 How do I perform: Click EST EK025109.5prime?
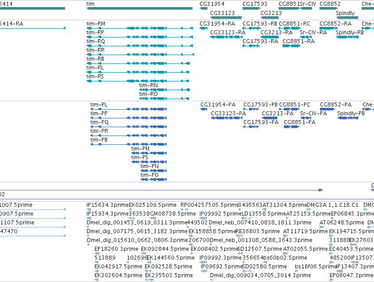click(153, 205)
